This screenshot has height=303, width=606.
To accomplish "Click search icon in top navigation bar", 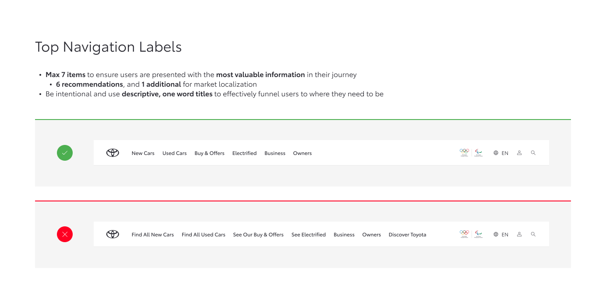I will [533, 153].
